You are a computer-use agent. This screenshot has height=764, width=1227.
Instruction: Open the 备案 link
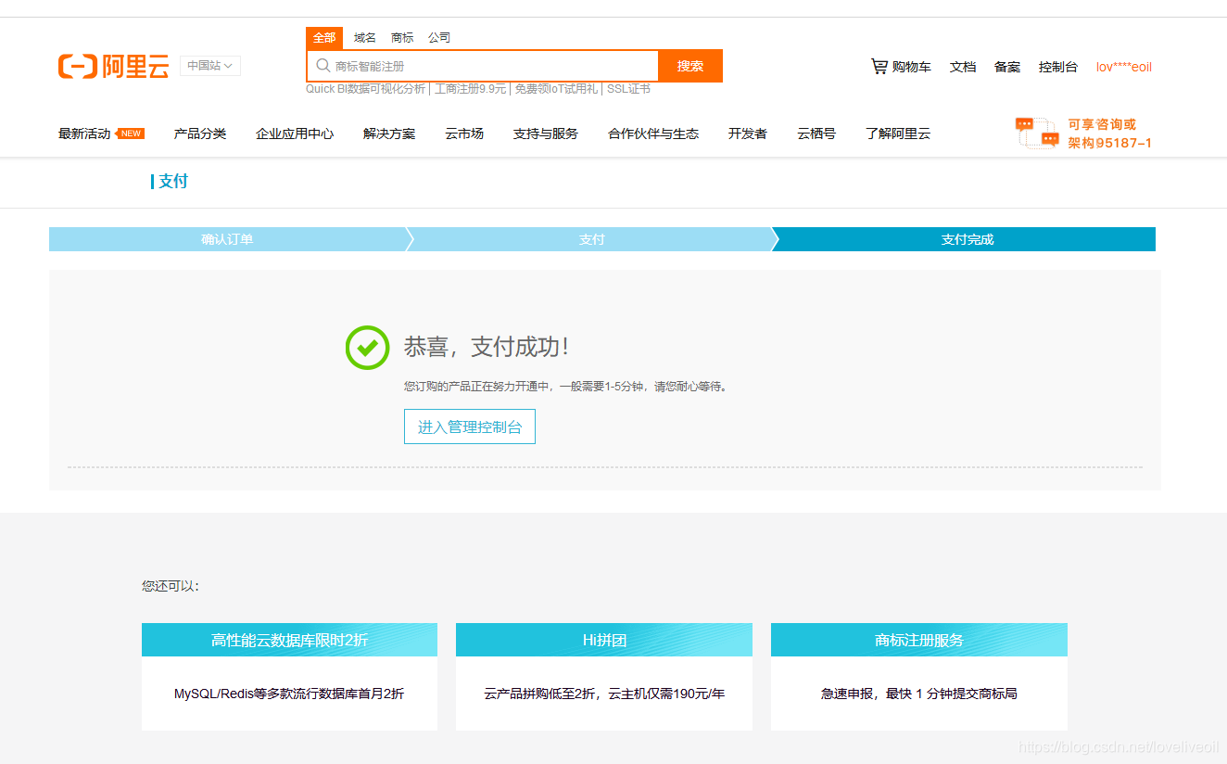point(1007,67)
